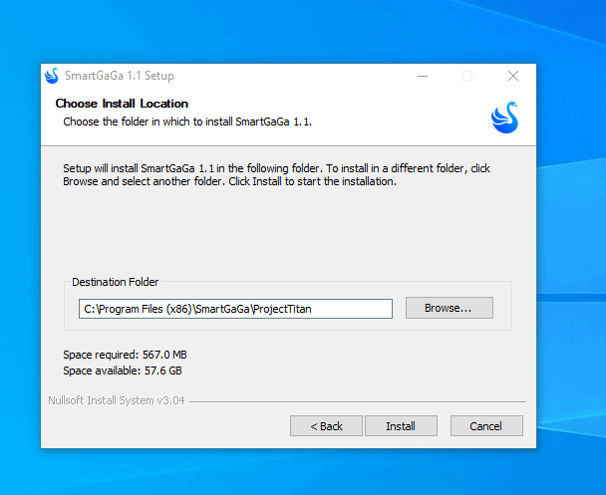
Task: Click the SmartGaGa swan icon in title bar
Action: (52, 76)
